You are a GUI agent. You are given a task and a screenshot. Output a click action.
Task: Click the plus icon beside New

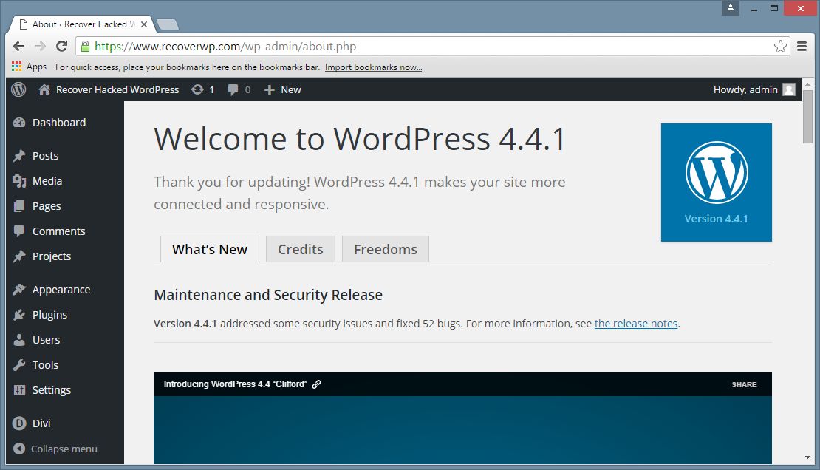tap(270, 90)
